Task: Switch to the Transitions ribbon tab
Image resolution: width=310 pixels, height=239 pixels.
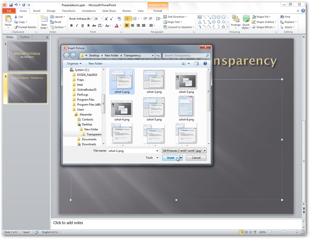Action: coord(68,11)
